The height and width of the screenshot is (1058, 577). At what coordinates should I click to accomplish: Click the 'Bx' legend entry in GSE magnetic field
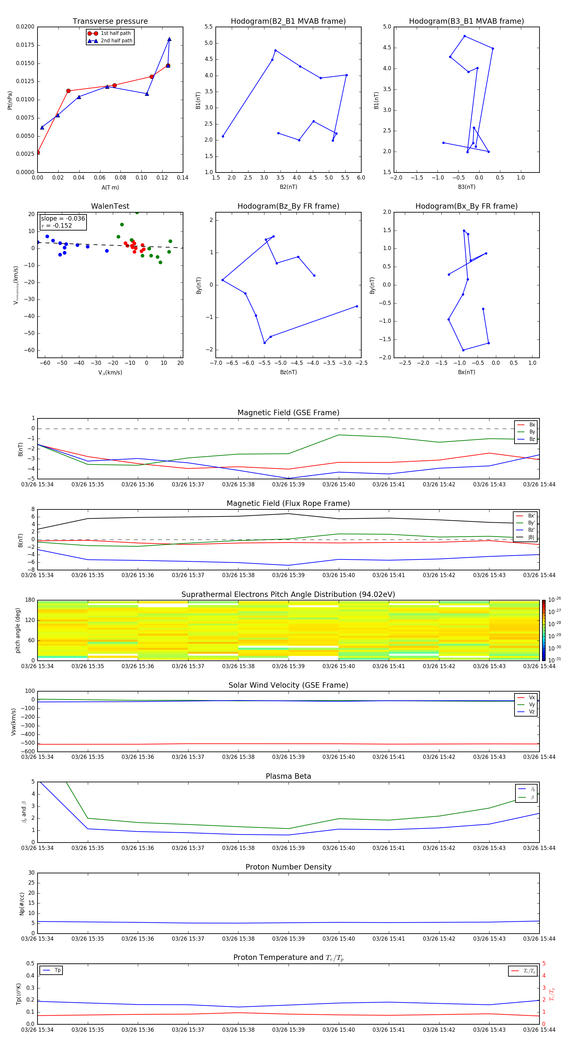pyautogui.click(x=526, y=425)
